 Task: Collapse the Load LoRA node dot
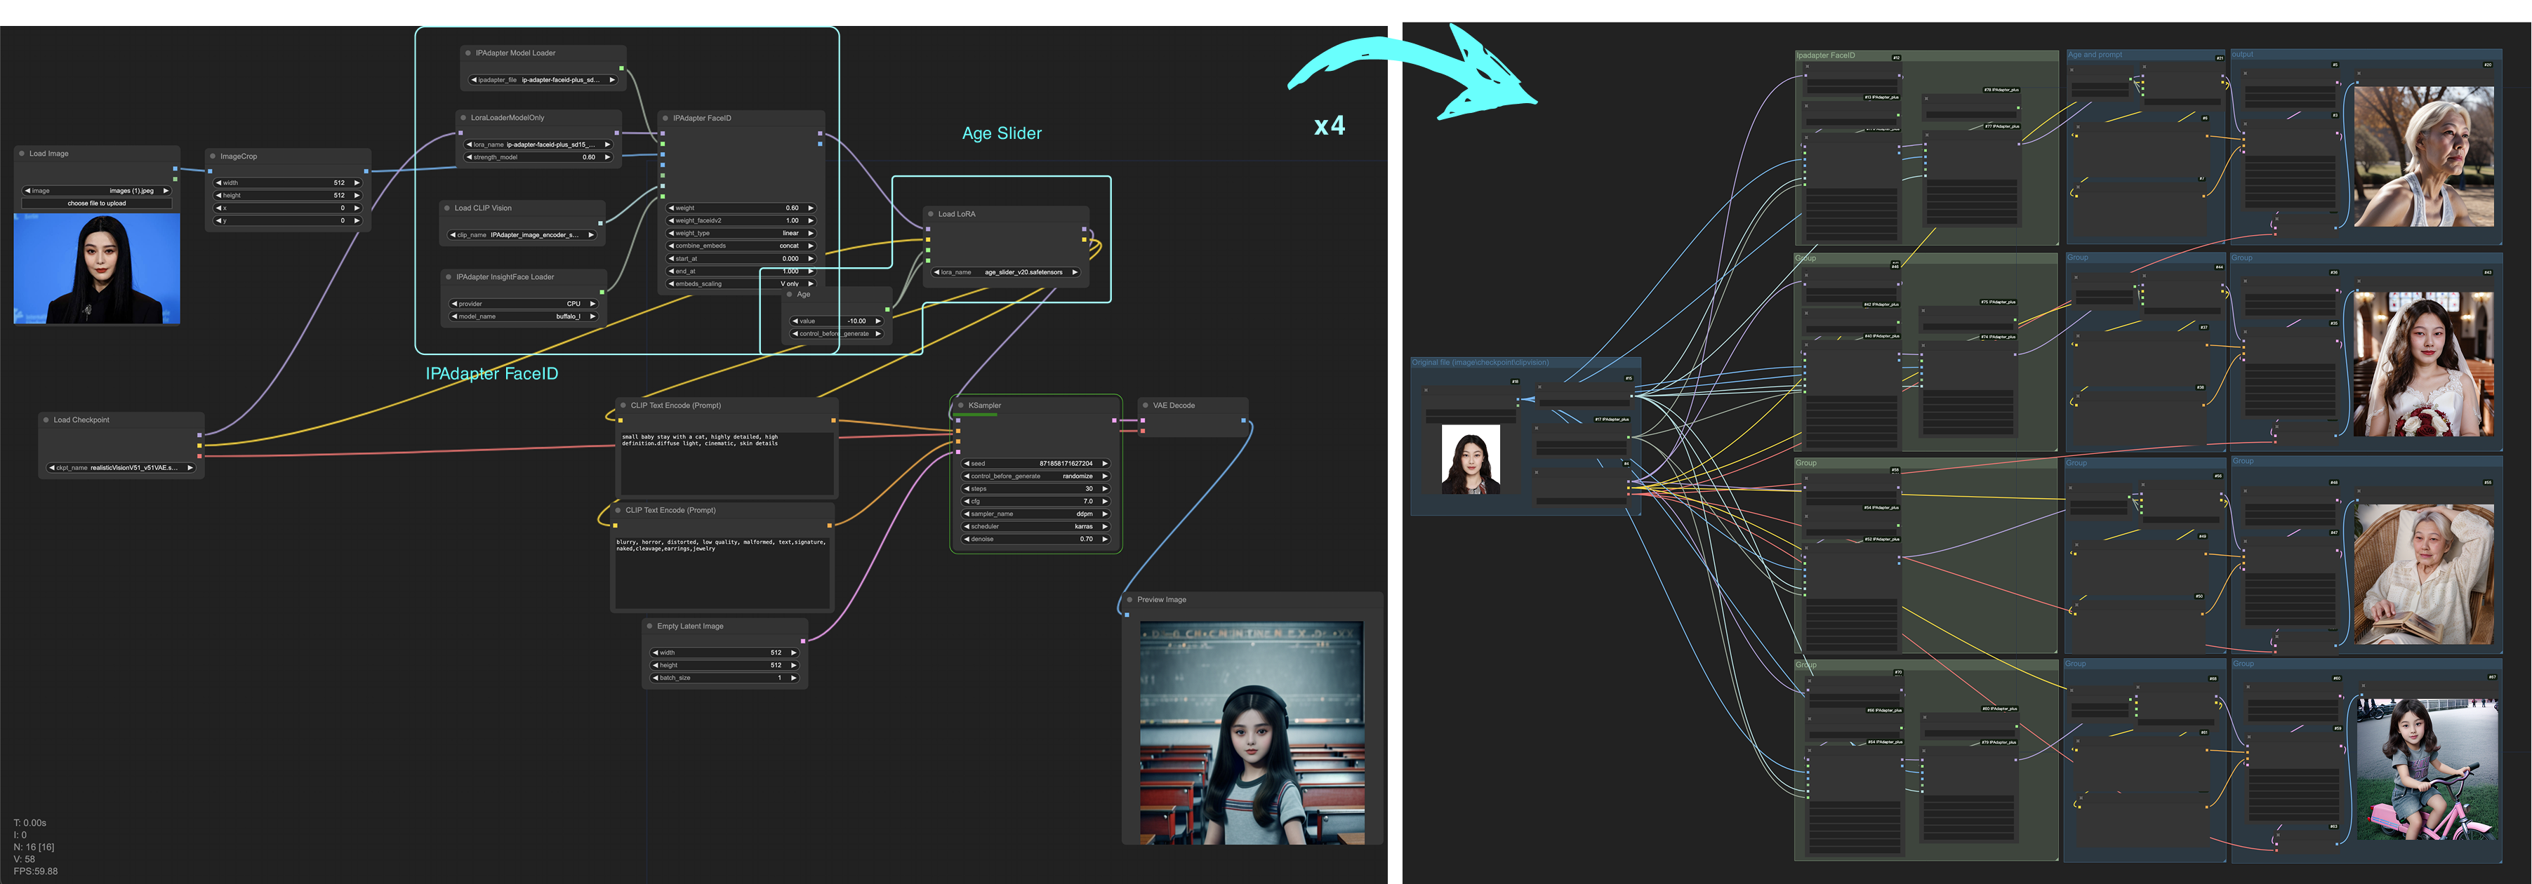pos(931,214)
